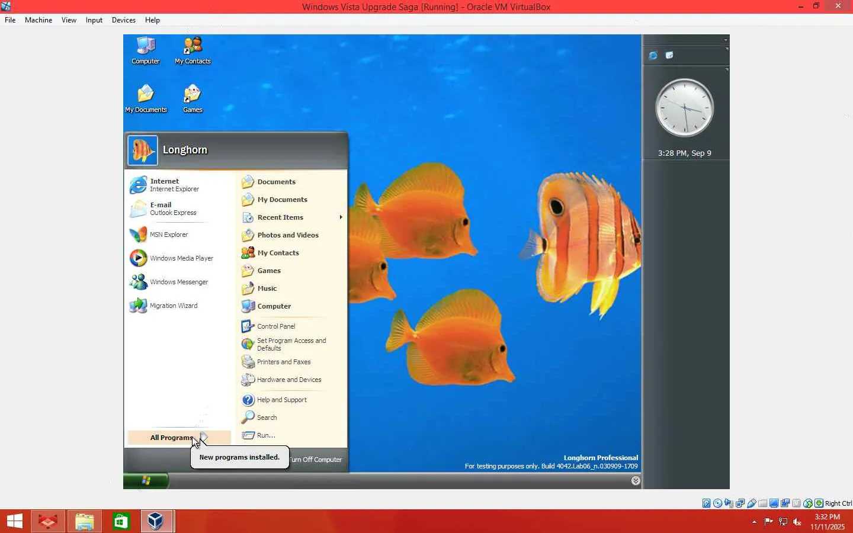853x533 pixels.
Task: Open Photos and Videos
Action: tap(291, 235)
